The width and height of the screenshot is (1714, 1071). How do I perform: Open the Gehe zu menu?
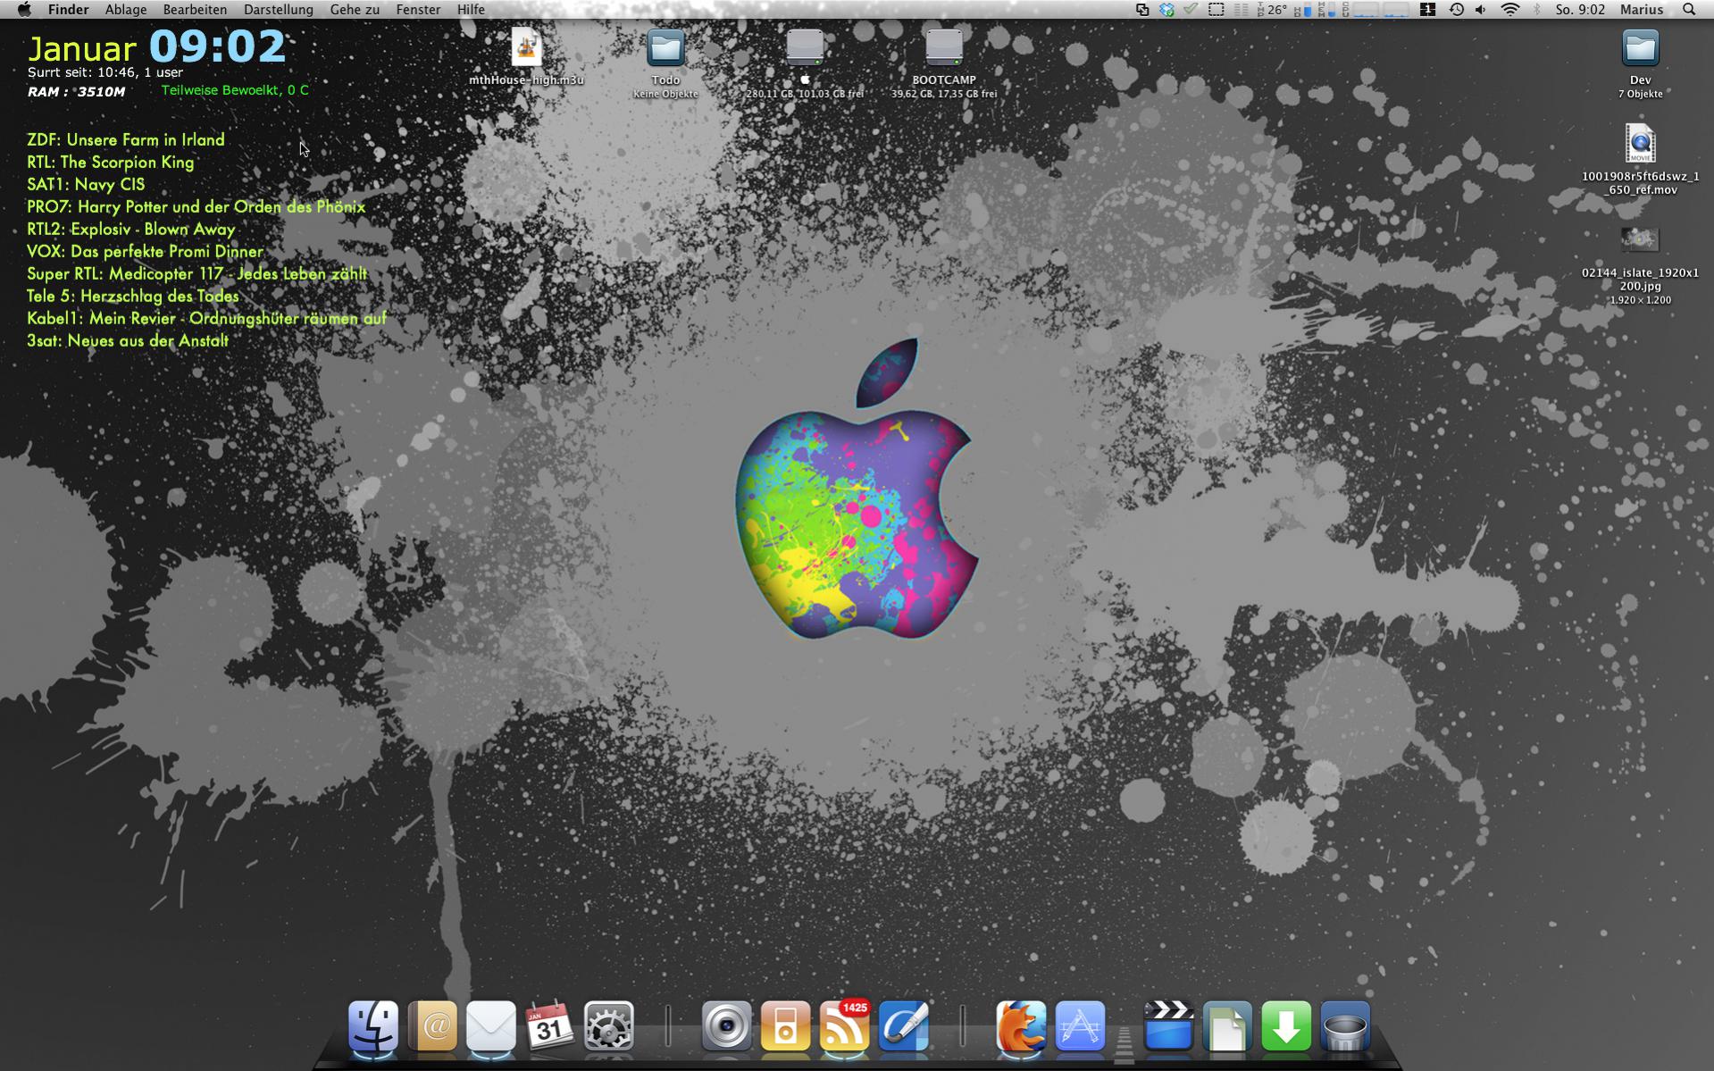pyautogui.click(x=355, y=10)
